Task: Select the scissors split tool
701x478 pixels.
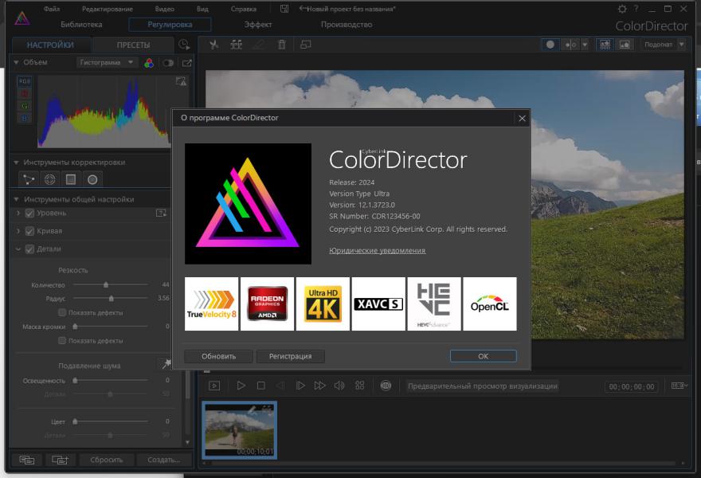Action: (x=214, y=45)
